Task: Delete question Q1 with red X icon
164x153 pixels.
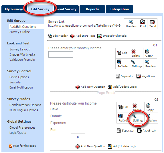Action: pos(133,51)
